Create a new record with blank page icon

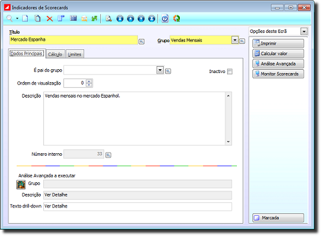click(x=25, y=19)
